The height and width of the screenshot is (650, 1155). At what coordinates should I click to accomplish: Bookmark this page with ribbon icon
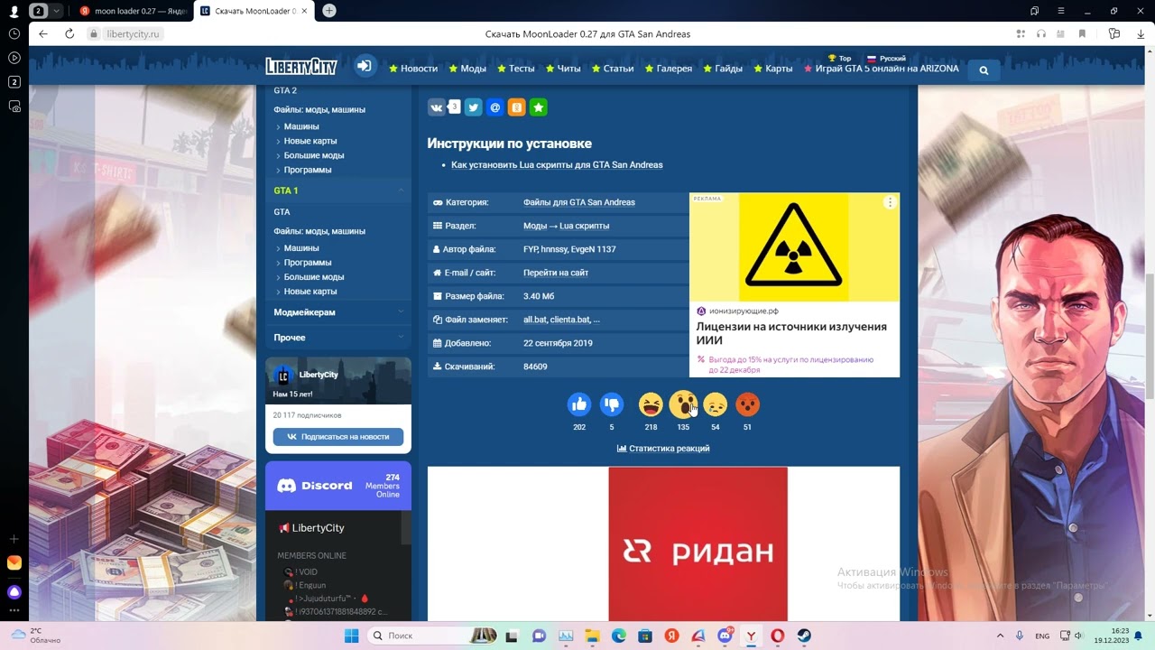tap(1084, 33)
